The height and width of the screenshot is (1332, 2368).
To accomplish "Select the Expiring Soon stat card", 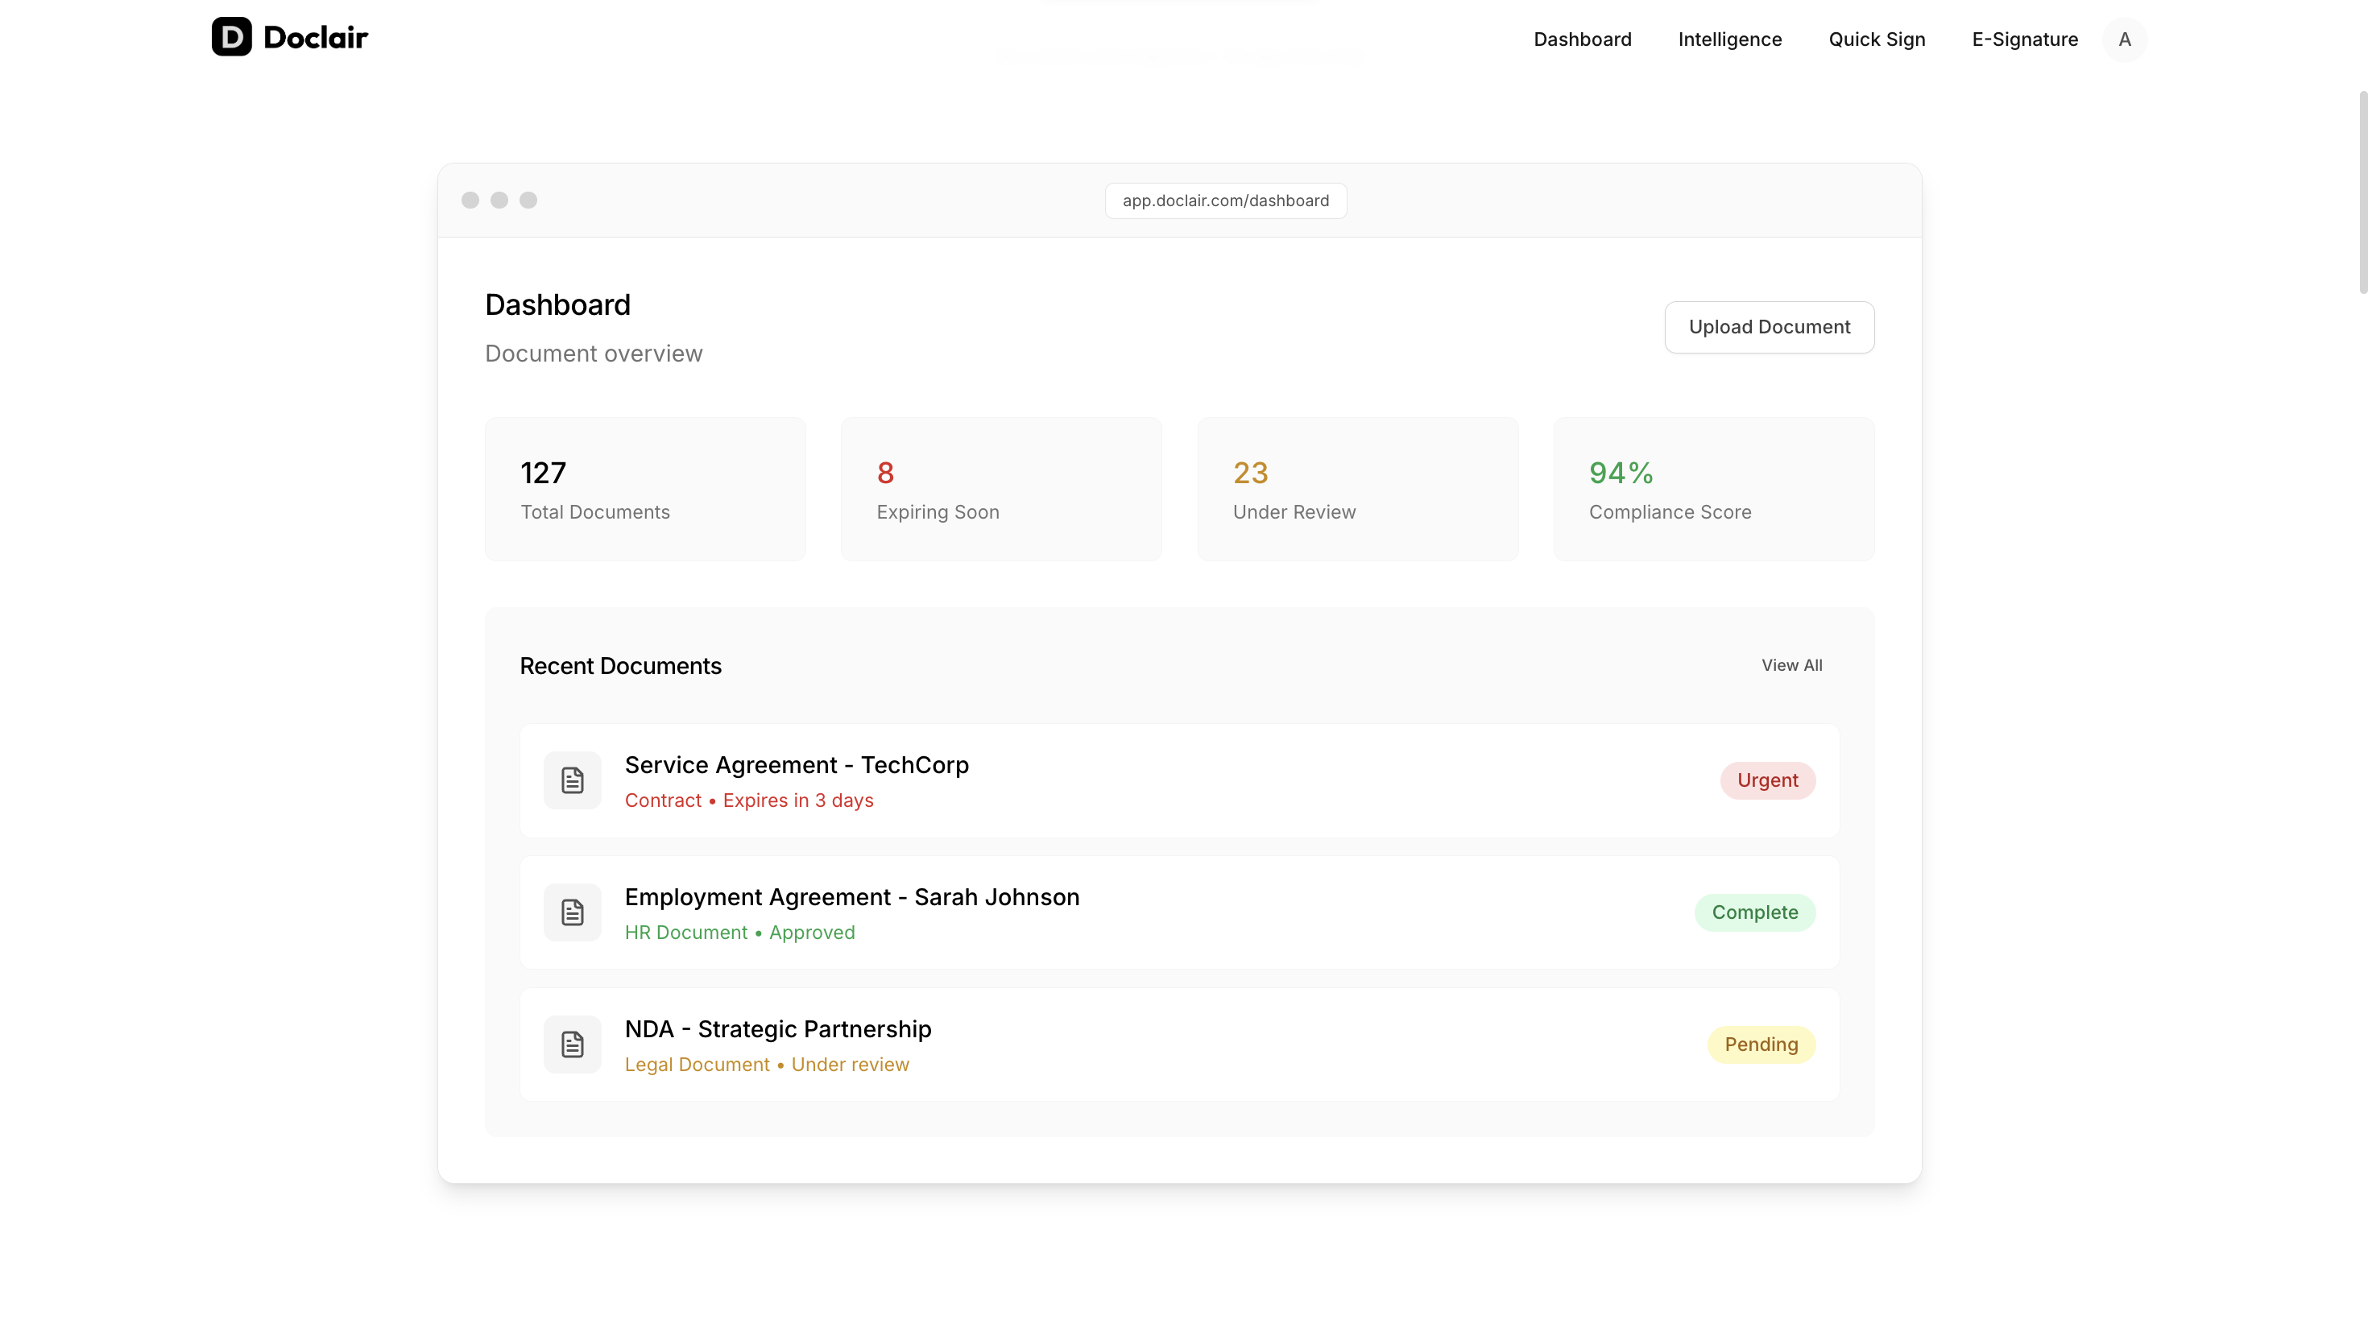I will click(1000, 489).
